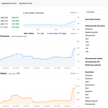
Task: Select Dofollow under Backlinks
Action: (89, 75)
